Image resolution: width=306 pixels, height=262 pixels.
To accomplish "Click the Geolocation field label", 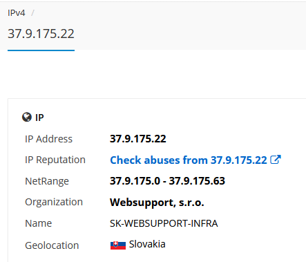I will coord(52,245).
